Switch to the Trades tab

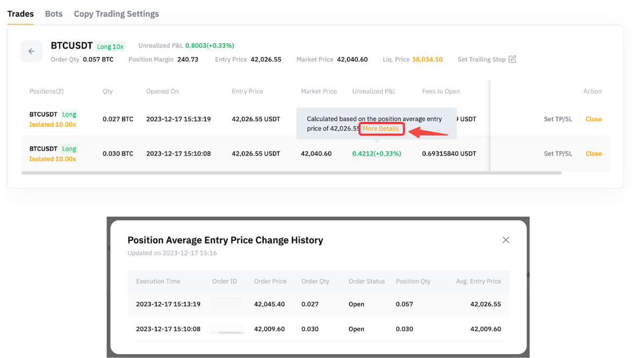coord(20,14)
